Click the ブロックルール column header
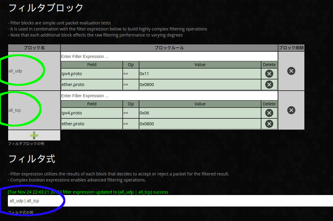 tap(169, 48)
